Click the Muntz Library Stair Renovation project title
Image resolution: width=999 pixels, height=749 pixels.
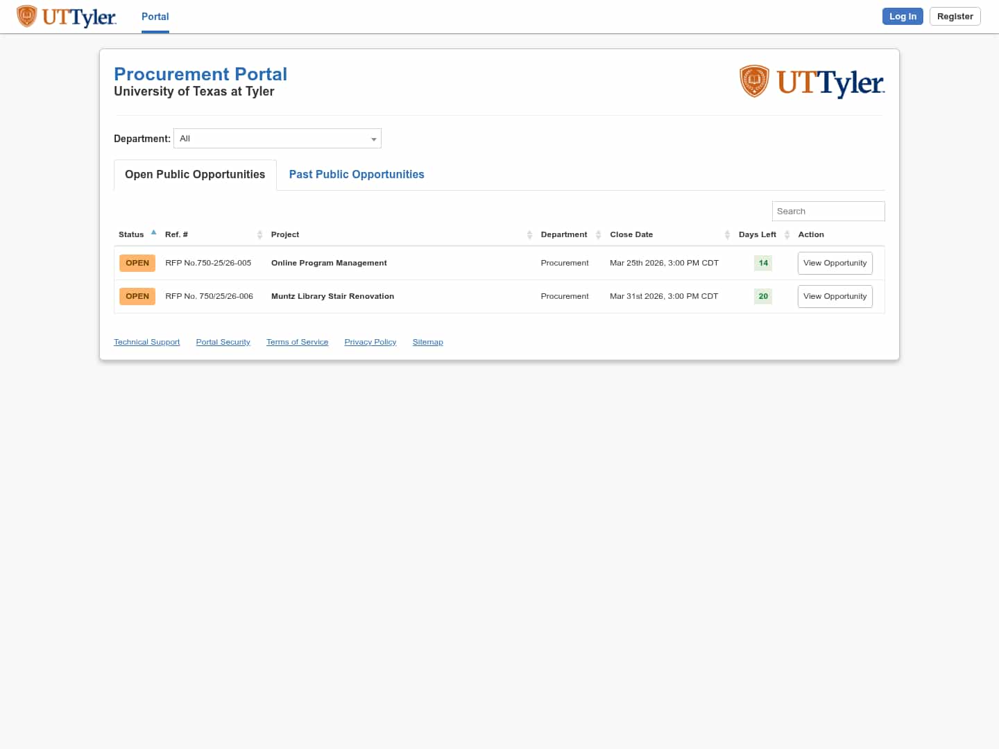click(x=332, y=297)
